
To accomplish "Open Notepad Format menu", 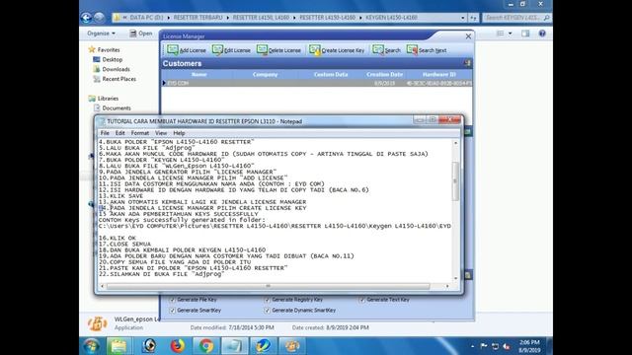I will tap(140, 133).
